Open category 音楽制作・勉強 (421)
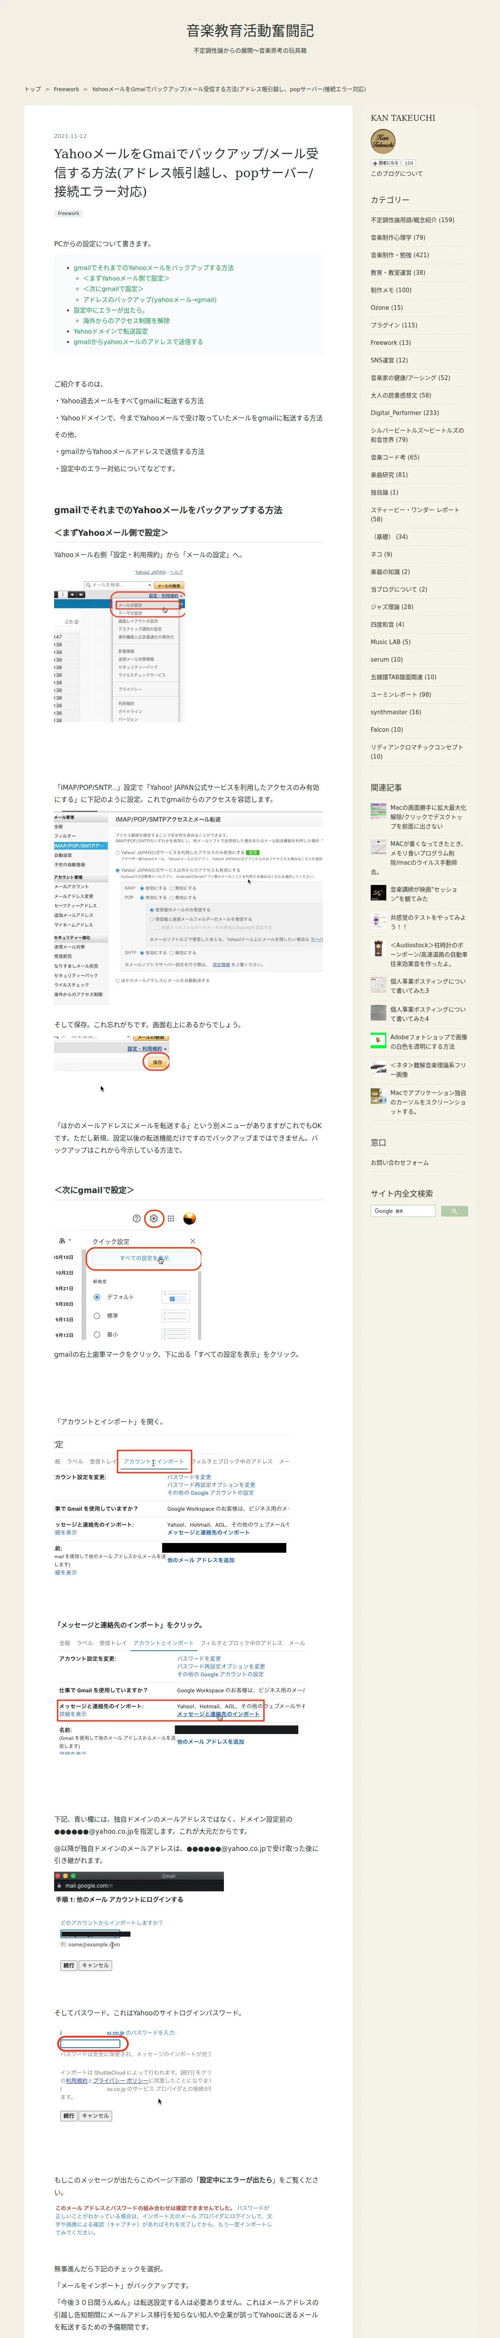500x2338 pixels. [x=399, y=255]
